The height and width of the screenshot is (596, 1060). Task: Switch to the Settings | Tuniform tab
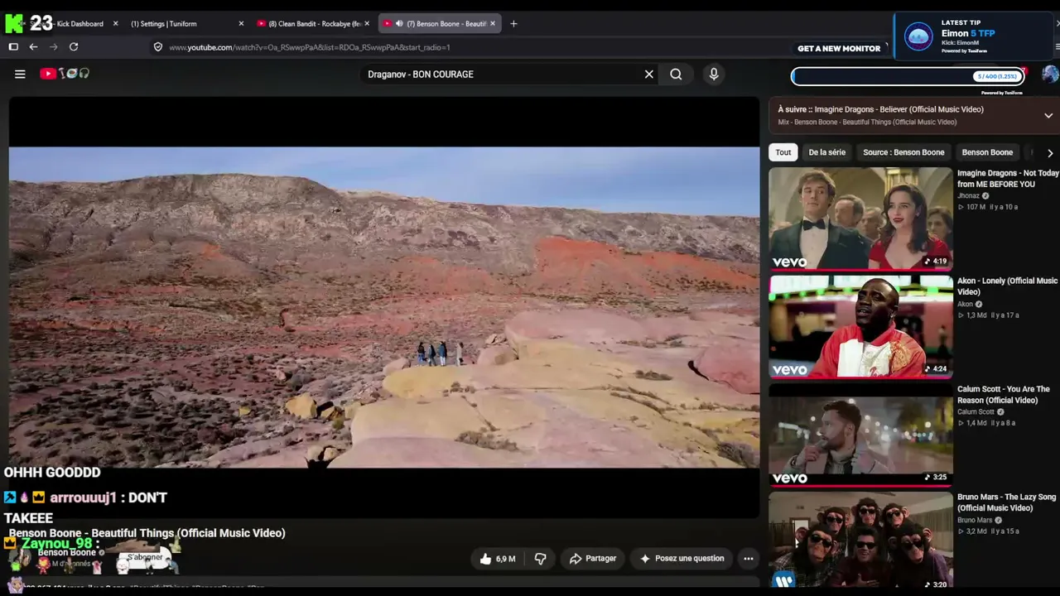point(188,23)
